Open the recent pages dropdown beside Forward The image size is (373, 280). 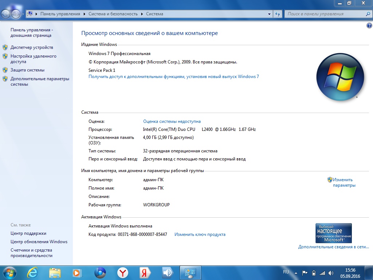click(23, 14)
